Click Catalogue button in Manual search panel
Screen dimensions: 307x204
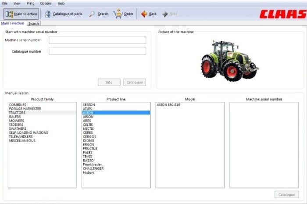(287, 194)
